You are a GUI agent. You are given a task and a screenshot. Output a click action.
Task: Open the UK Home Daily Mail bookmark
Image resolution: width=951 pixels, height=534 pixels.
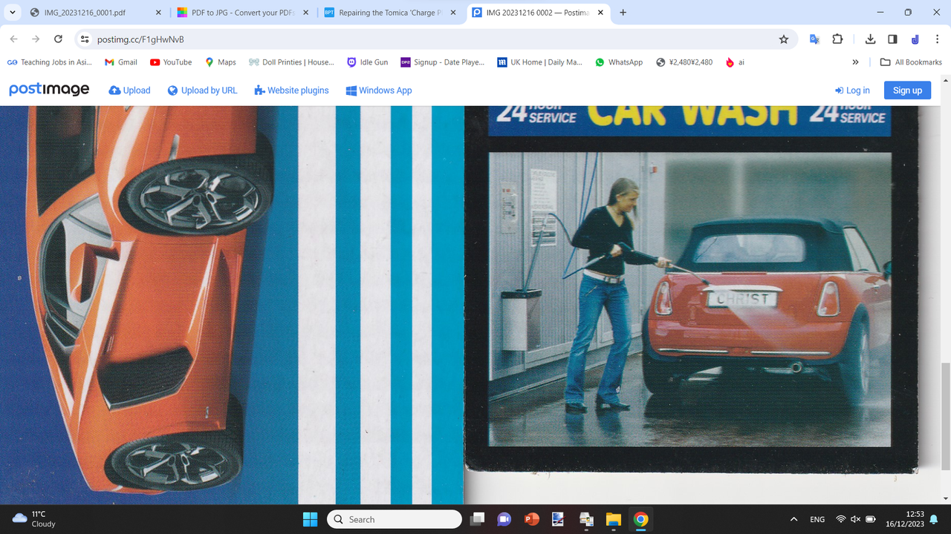coord(539,62)
